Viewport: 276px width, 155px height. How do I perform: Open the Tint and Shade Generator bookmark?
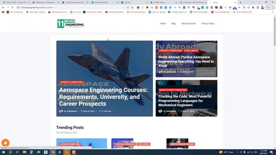point(221,12)
